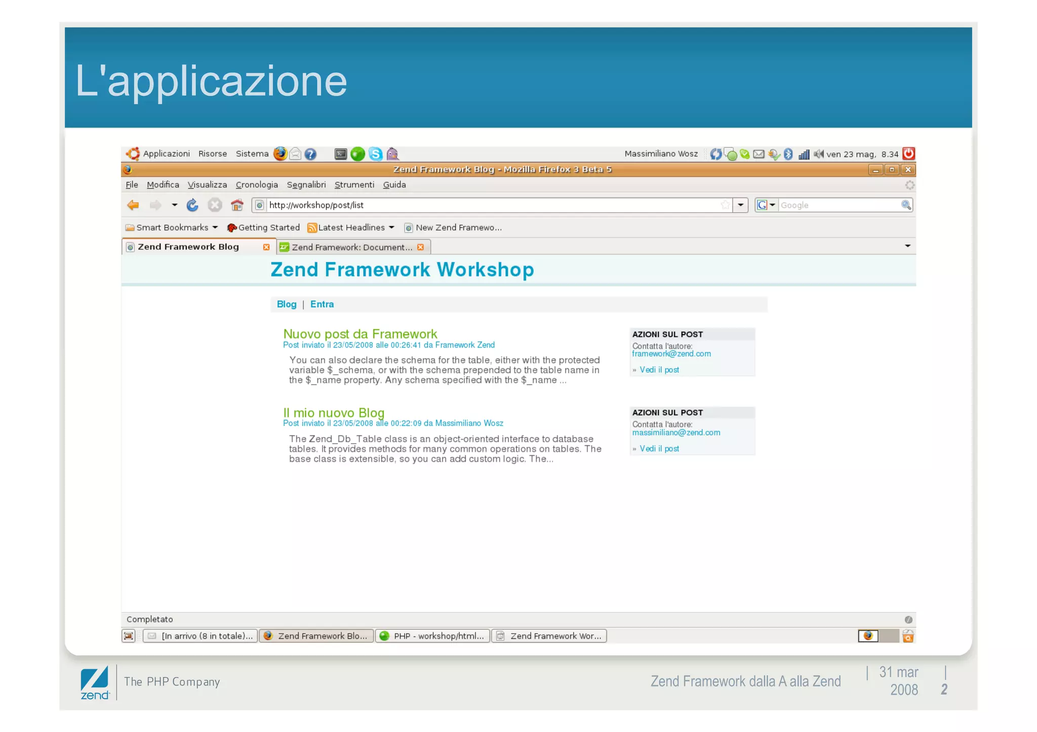Open the post Il mio nuovo Blog
Viewport: 1037px width, 732px height.
[334, 413]
